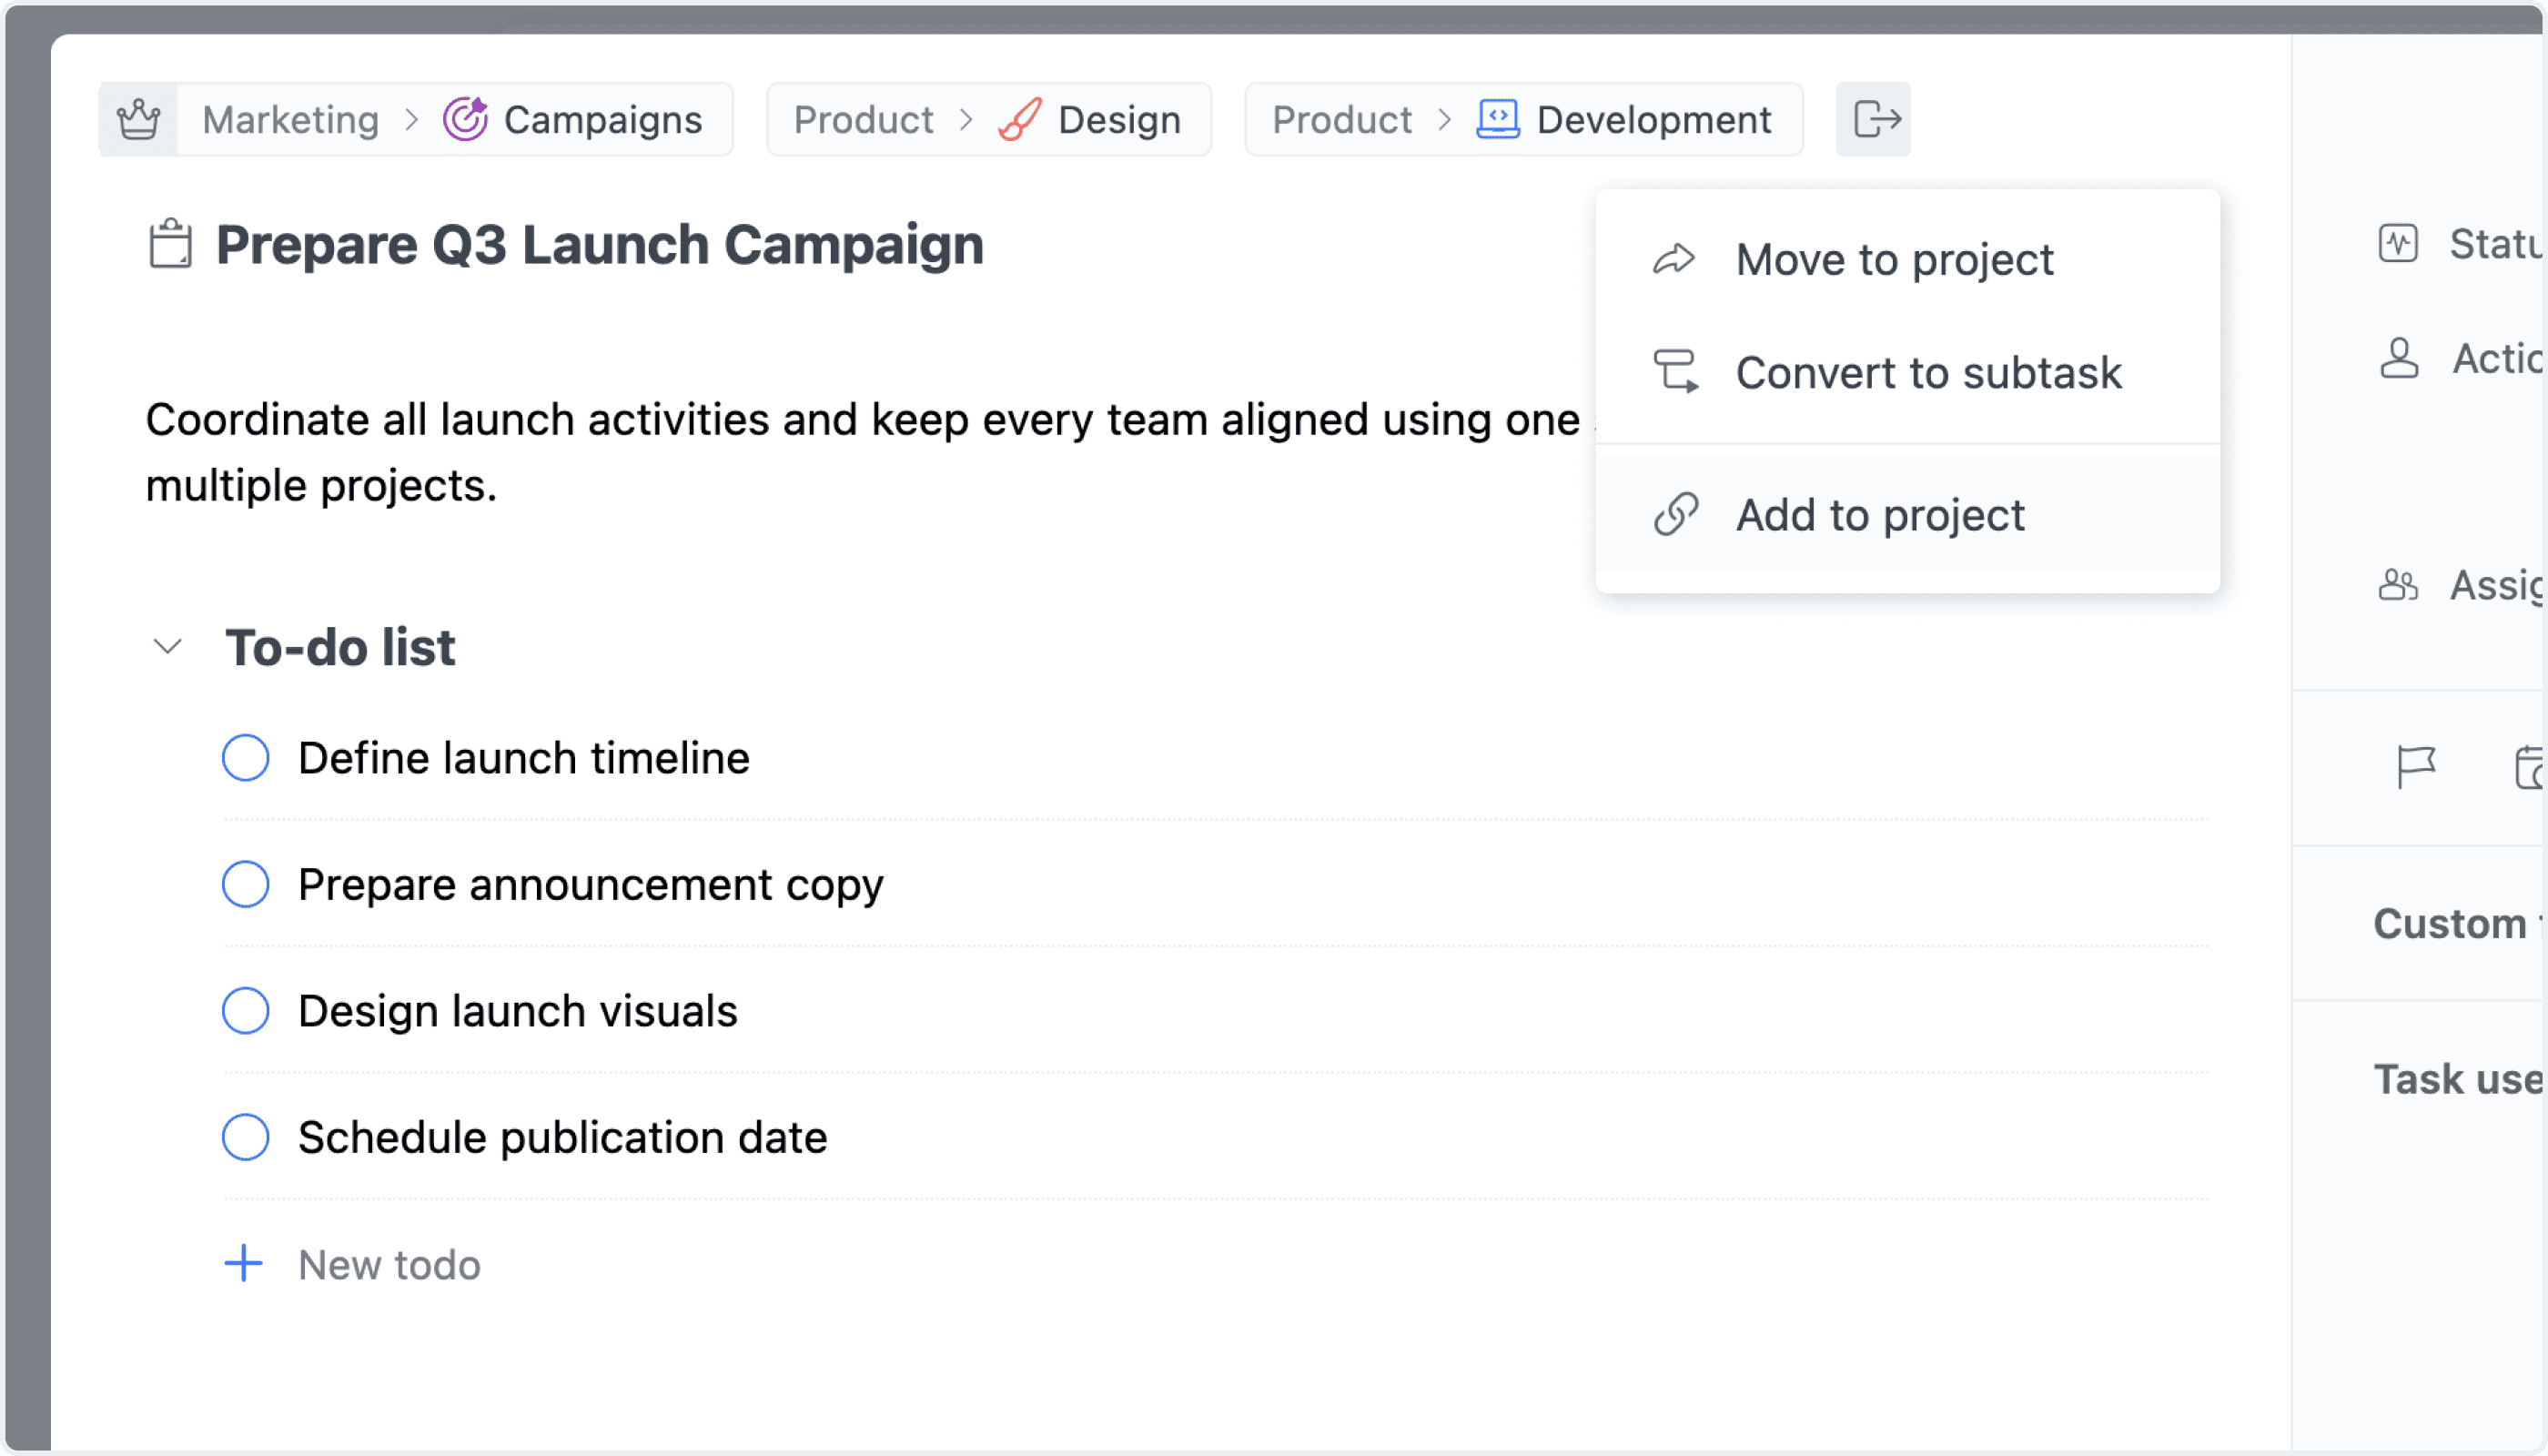Check off Prepare announcement copy
2548x1456 pixels.
[x=245, y=884]
